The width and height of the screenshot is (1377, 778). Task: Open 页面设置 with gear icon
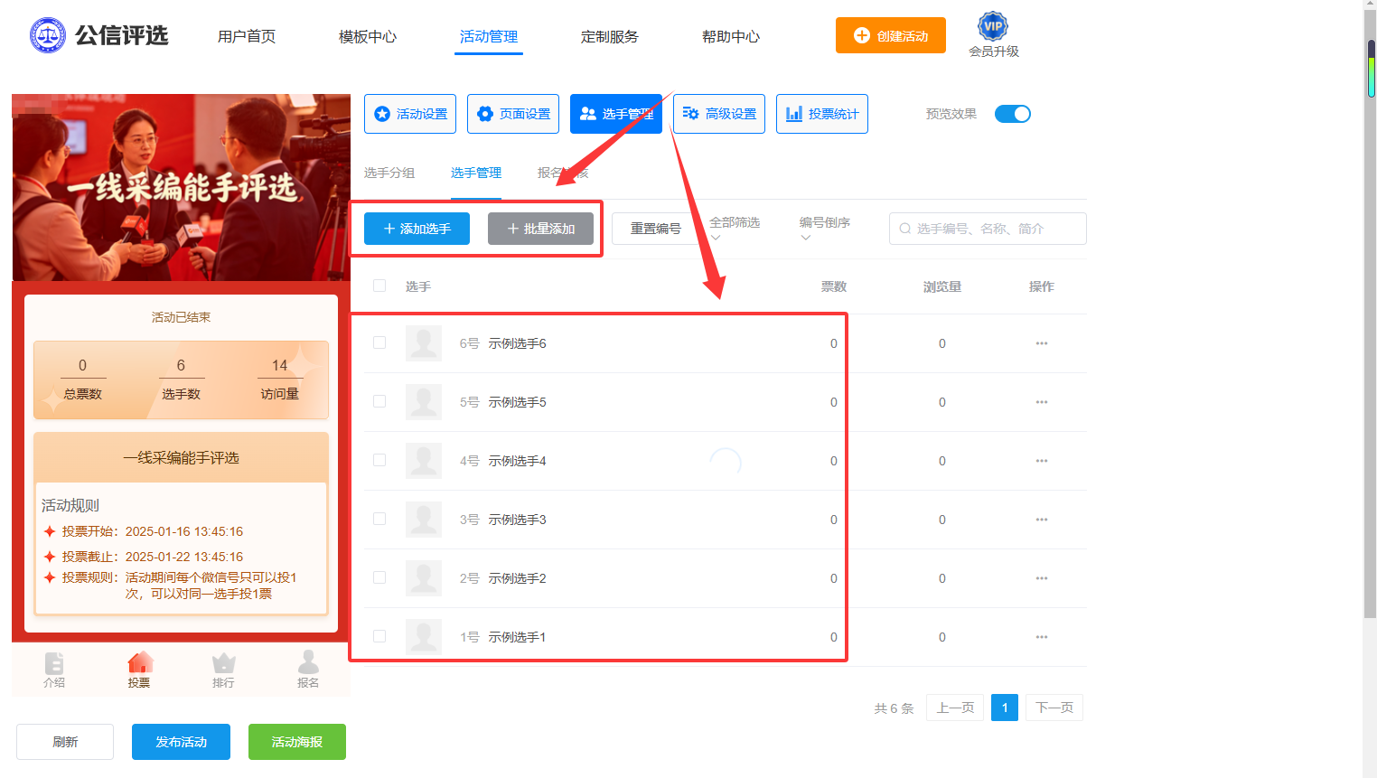513,114
